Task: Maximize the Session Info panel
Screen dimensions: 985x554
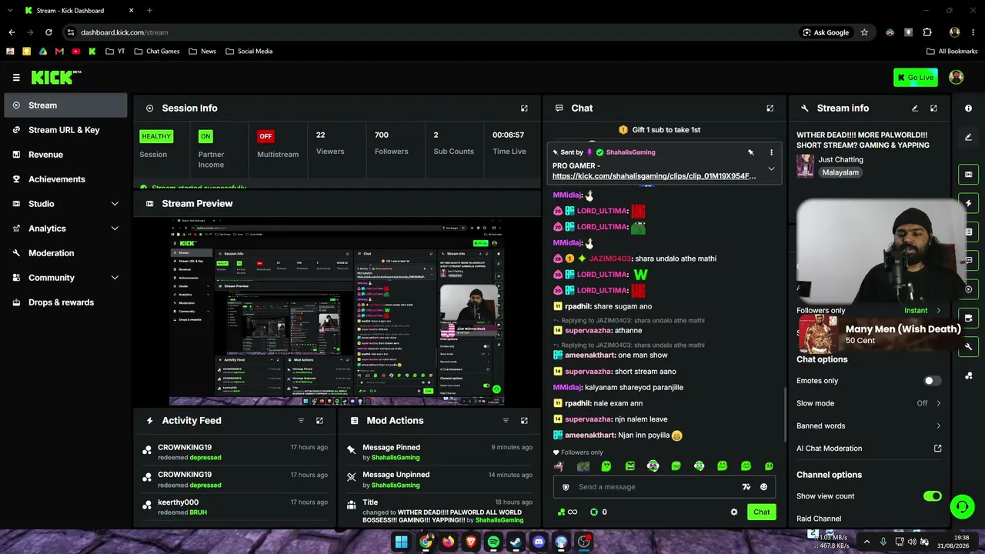Action: [x=524, y=108]
